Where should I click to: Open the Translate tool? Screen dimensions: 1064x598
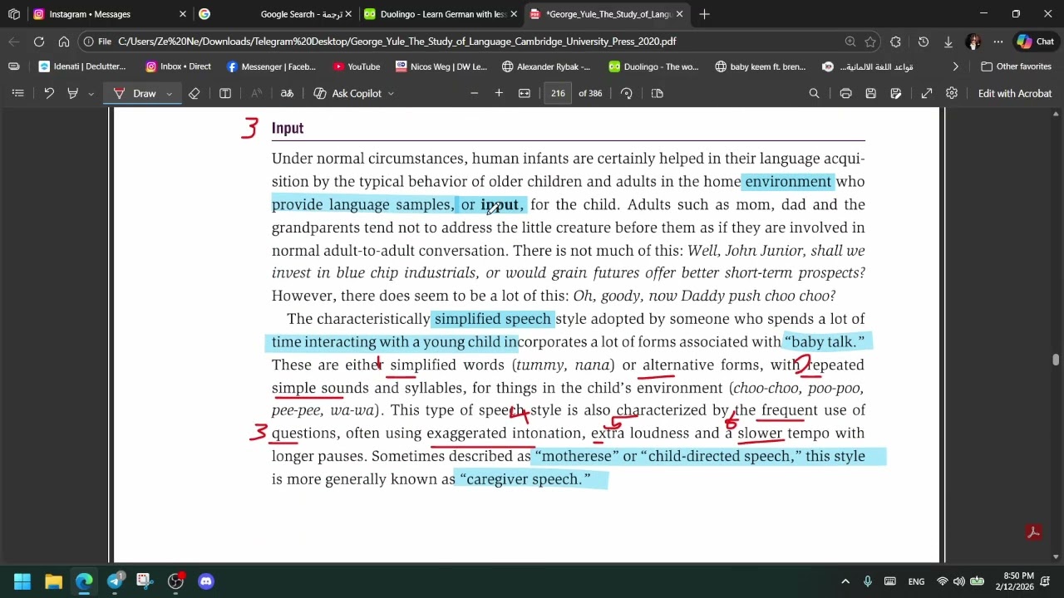(x=287, y=93)
